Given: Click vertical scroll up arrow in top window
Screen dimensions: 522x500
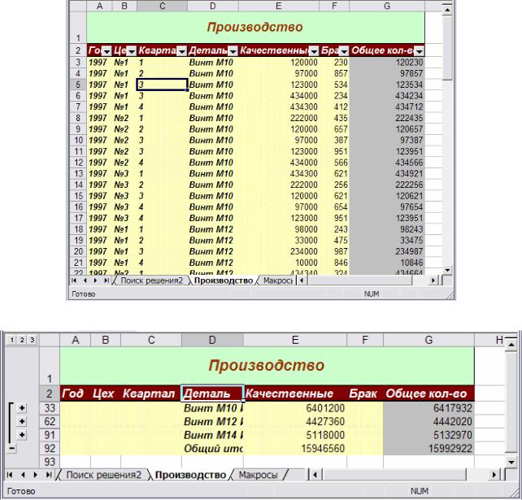Looking at the screenshot, I should (x=447, y=11).
